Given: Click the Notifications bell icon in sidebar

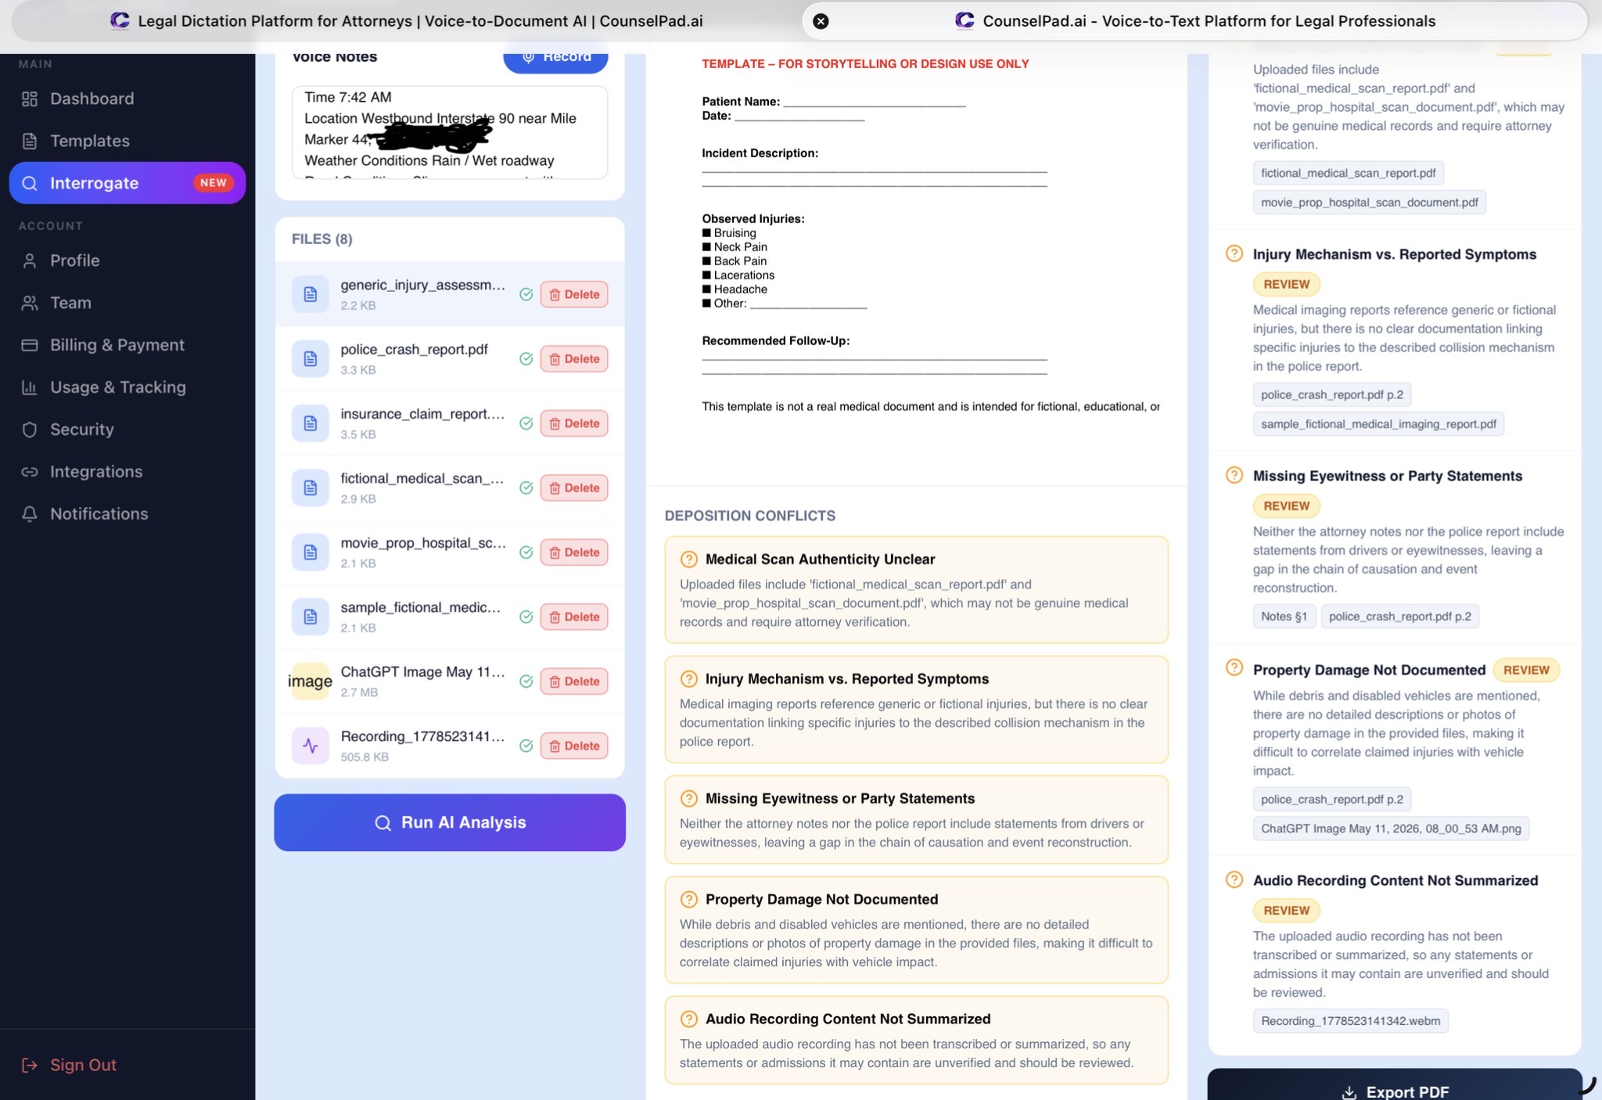Looking at the screenshot, I should (30, 514).
